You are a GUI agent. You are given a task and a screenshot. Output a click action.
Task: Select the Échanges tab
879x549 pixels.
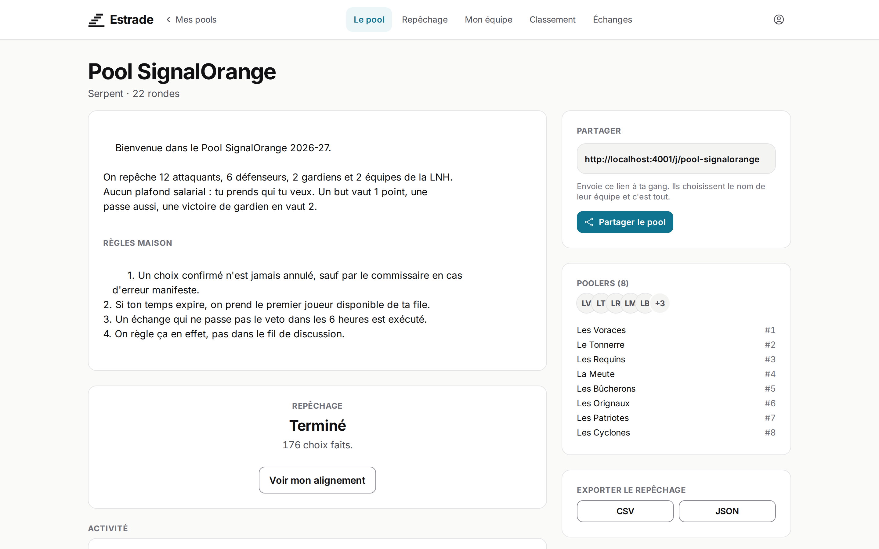coord(612,20)
